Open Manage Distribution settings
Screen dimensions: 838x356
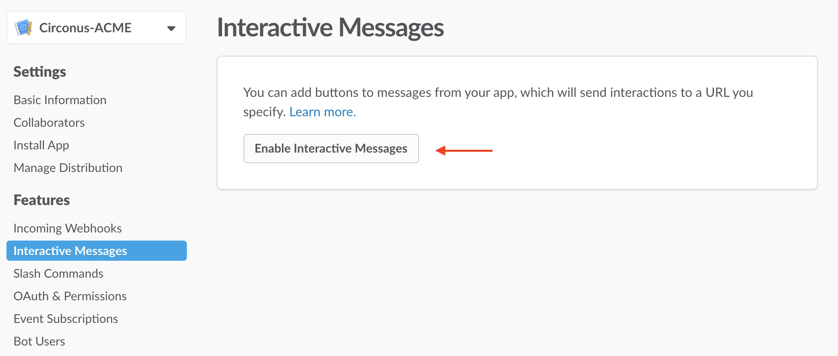tap(68, 168)
